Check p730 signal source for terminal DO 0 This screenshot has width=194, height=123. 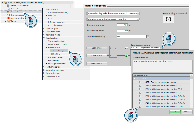click(140, 86)
